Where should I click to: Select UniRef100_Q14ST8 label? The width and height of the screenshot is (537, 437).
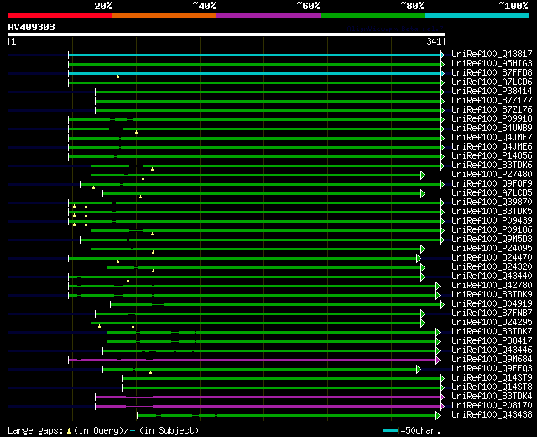pyautogui.click(x=492, y=387)
